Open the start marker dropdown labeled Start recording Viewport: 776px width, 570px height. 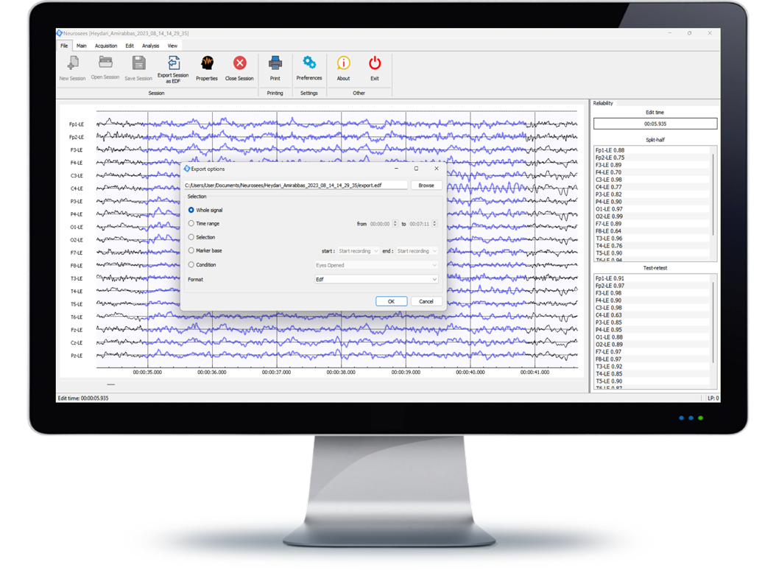click(x=359, y=250)
